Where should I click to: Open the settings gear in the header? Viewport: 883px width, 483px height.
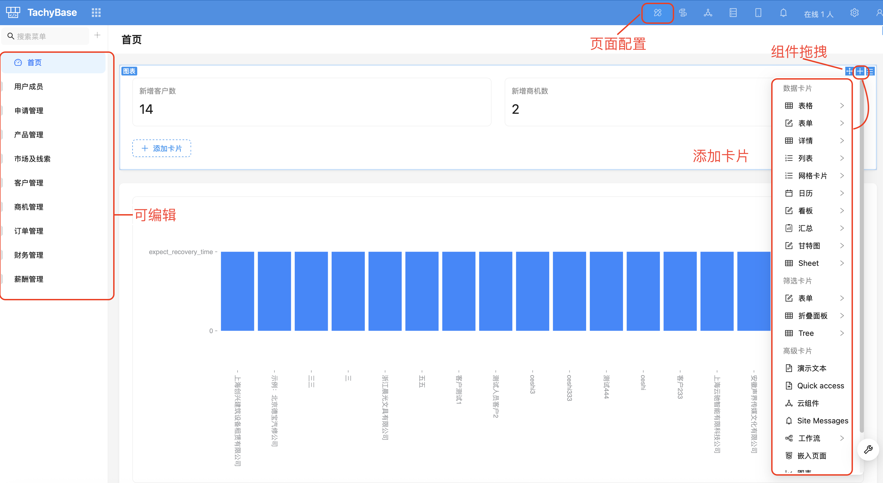(854, 13)
